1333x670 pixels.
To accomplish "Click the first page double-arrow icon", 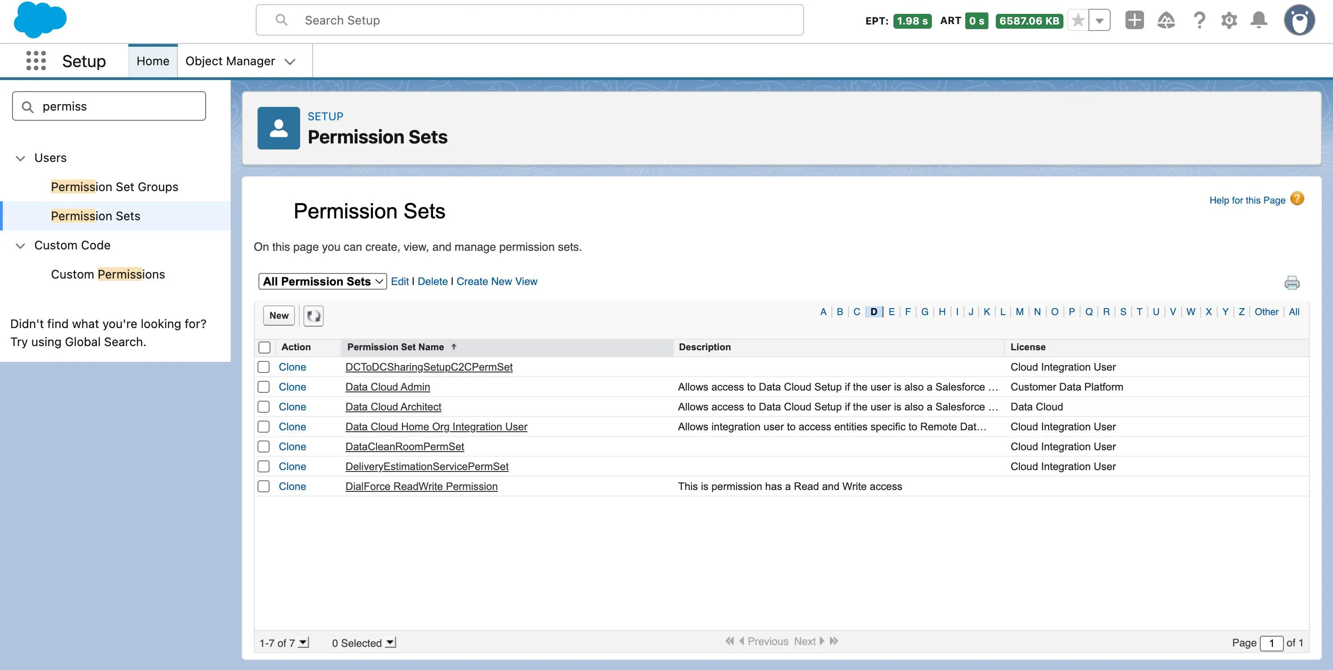I will (x=729, y=641).
